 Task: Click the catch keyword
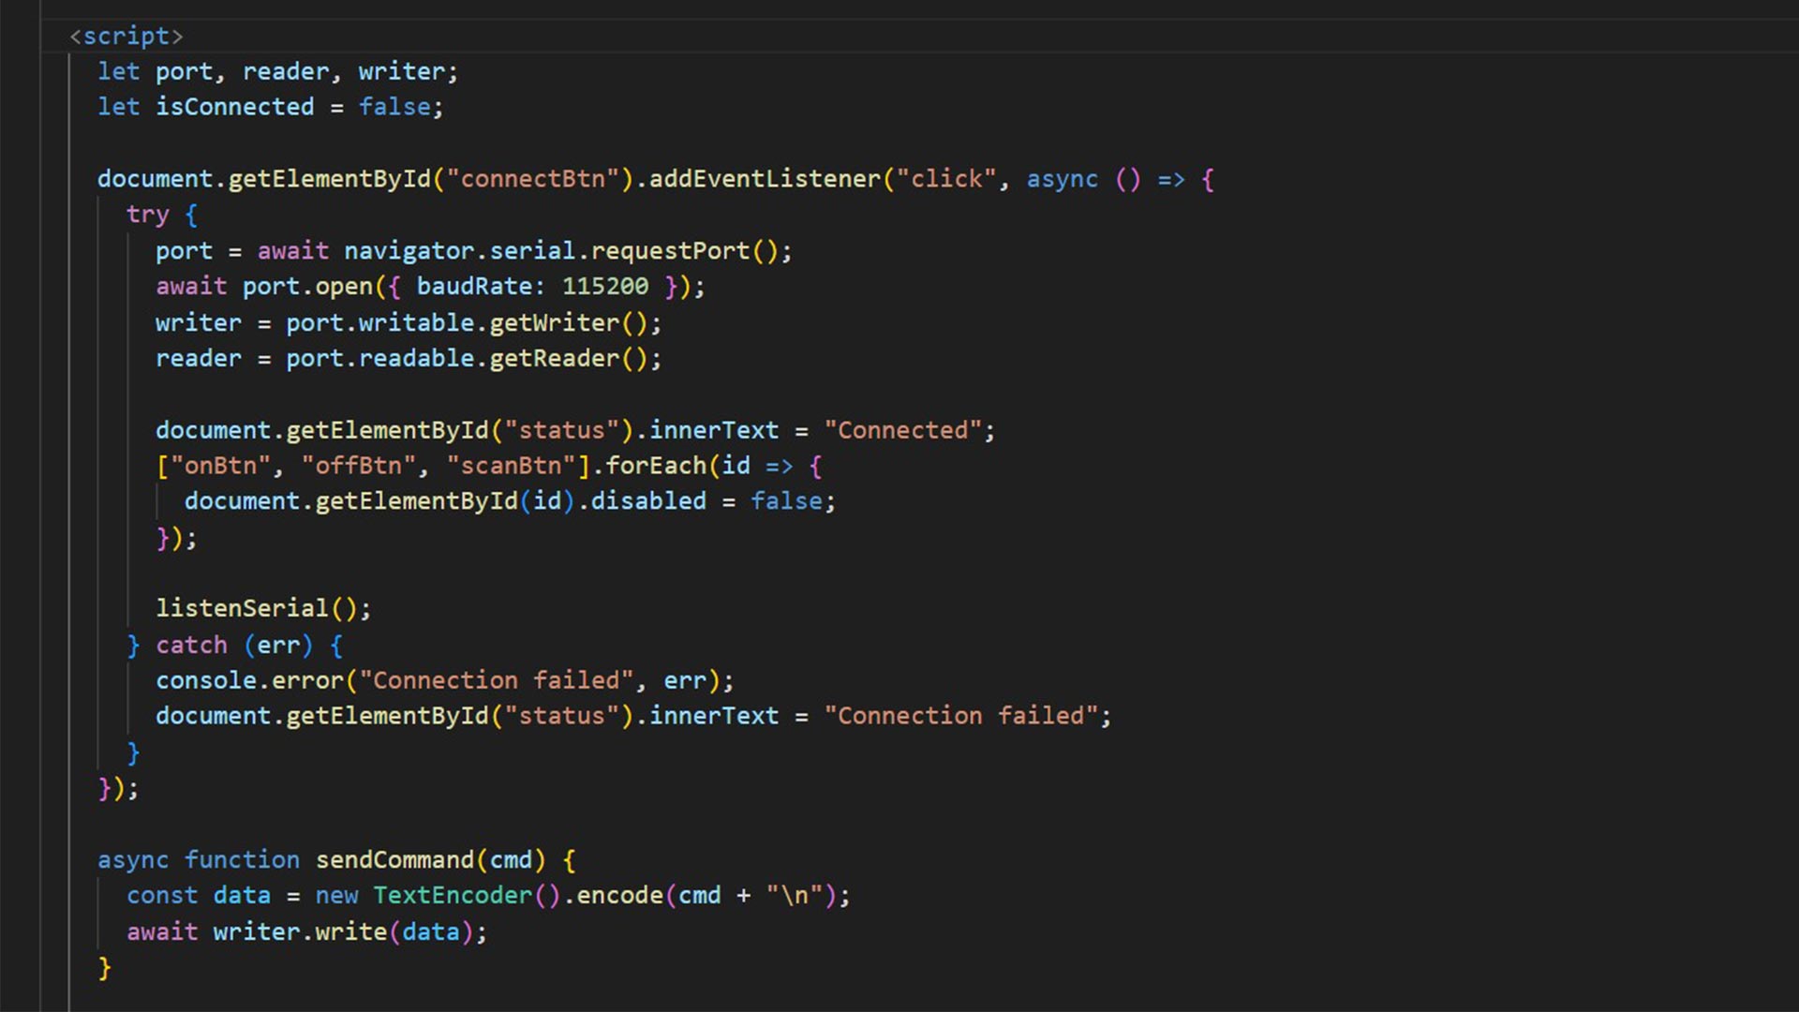[x=192, y=646]
